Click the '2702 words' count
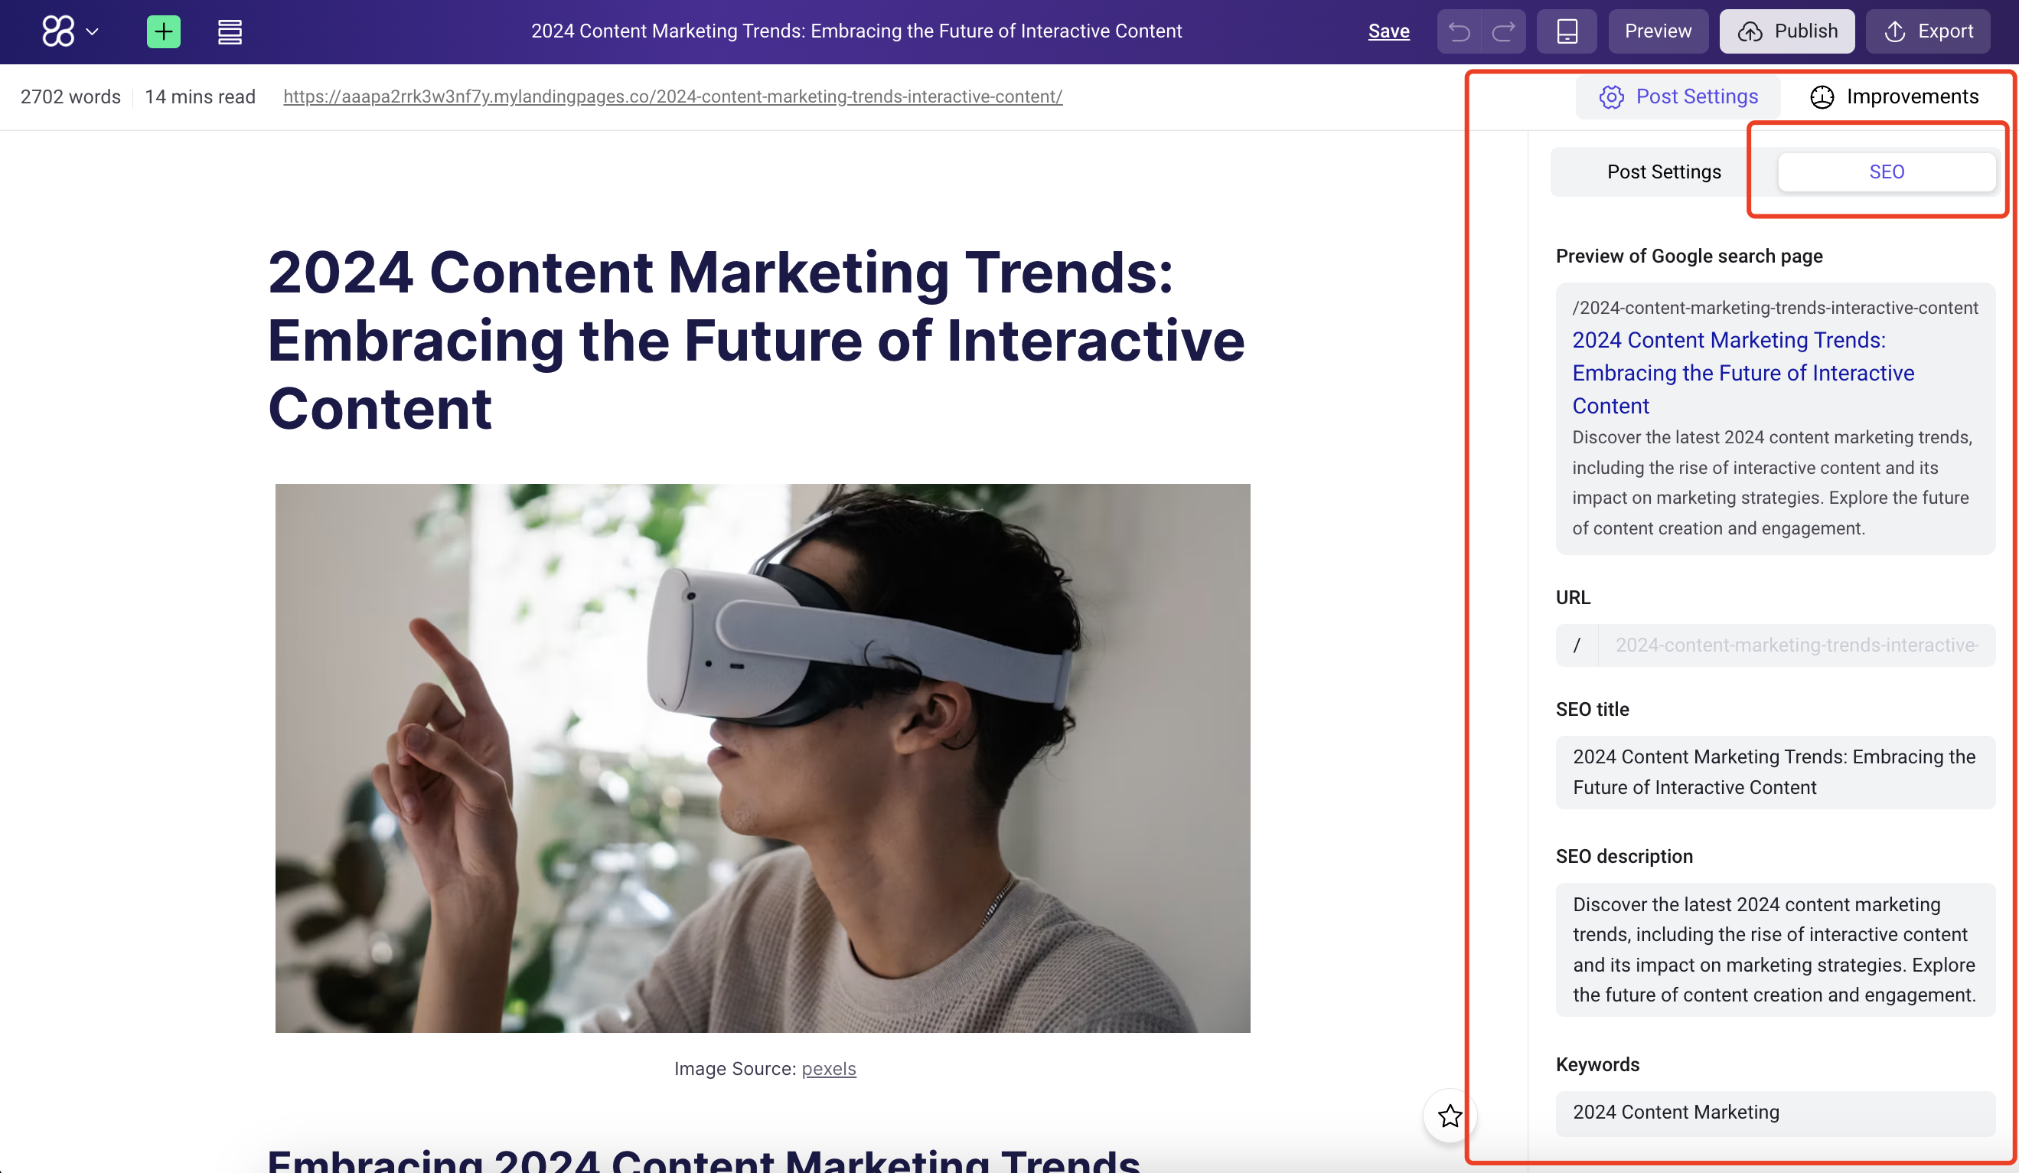This screenshot has height=1173, width=2019. [70, 96]
